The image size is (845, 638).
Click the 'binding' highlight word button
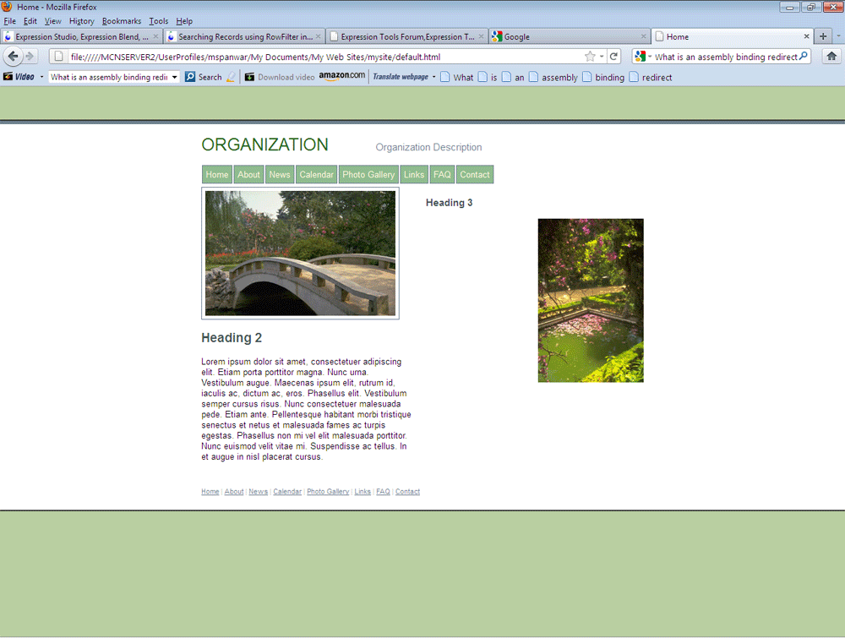(x=603, y=77)
